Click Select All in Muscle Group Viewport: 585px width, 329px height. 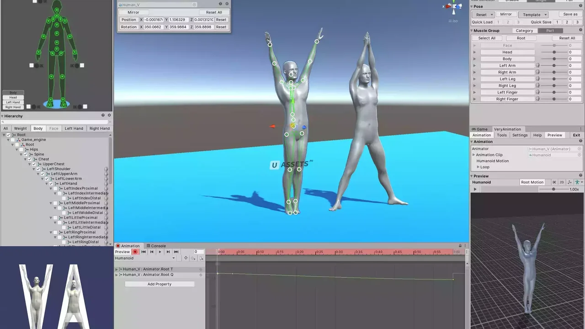[487, 38]
